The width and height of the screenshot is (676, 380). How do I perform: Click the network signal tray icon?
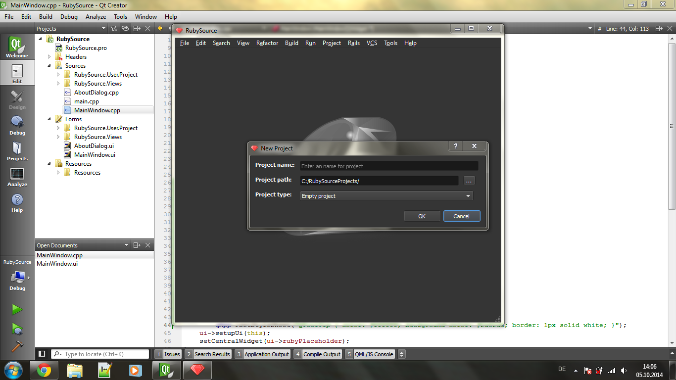click(x=612, y=371)
